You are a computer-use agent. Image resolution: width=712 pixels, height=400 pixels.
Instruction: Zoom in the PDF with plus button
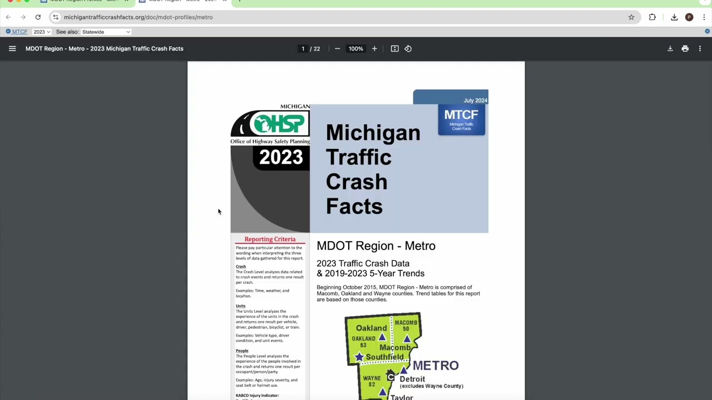(x=374, y=49)
